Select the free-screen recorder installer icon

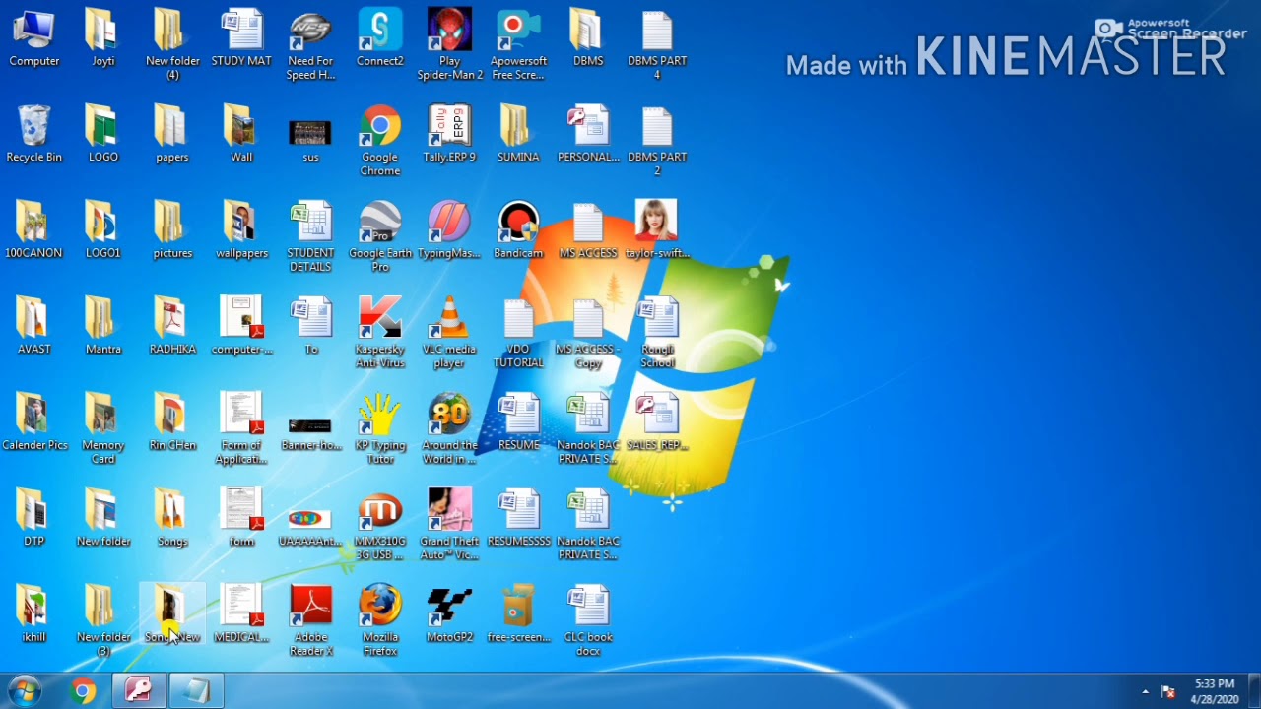(518, 614)
